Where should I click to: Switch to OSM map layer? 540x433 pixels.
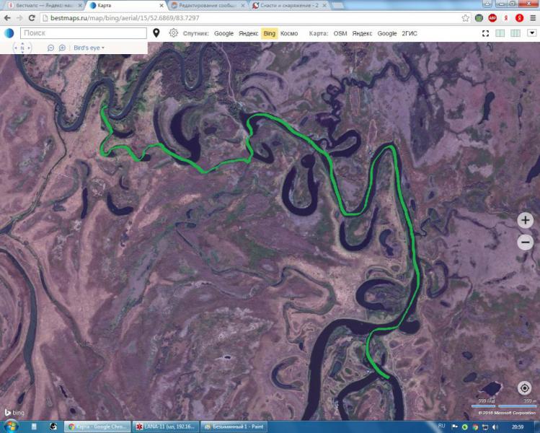click(x=340, y=33)
